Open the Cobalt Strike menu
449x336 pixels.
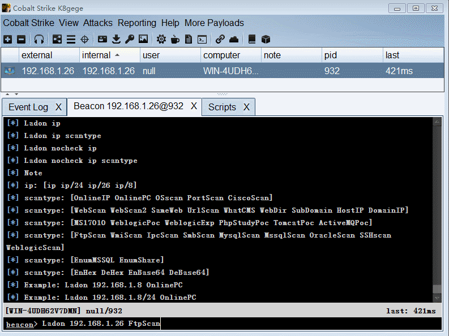29,23
